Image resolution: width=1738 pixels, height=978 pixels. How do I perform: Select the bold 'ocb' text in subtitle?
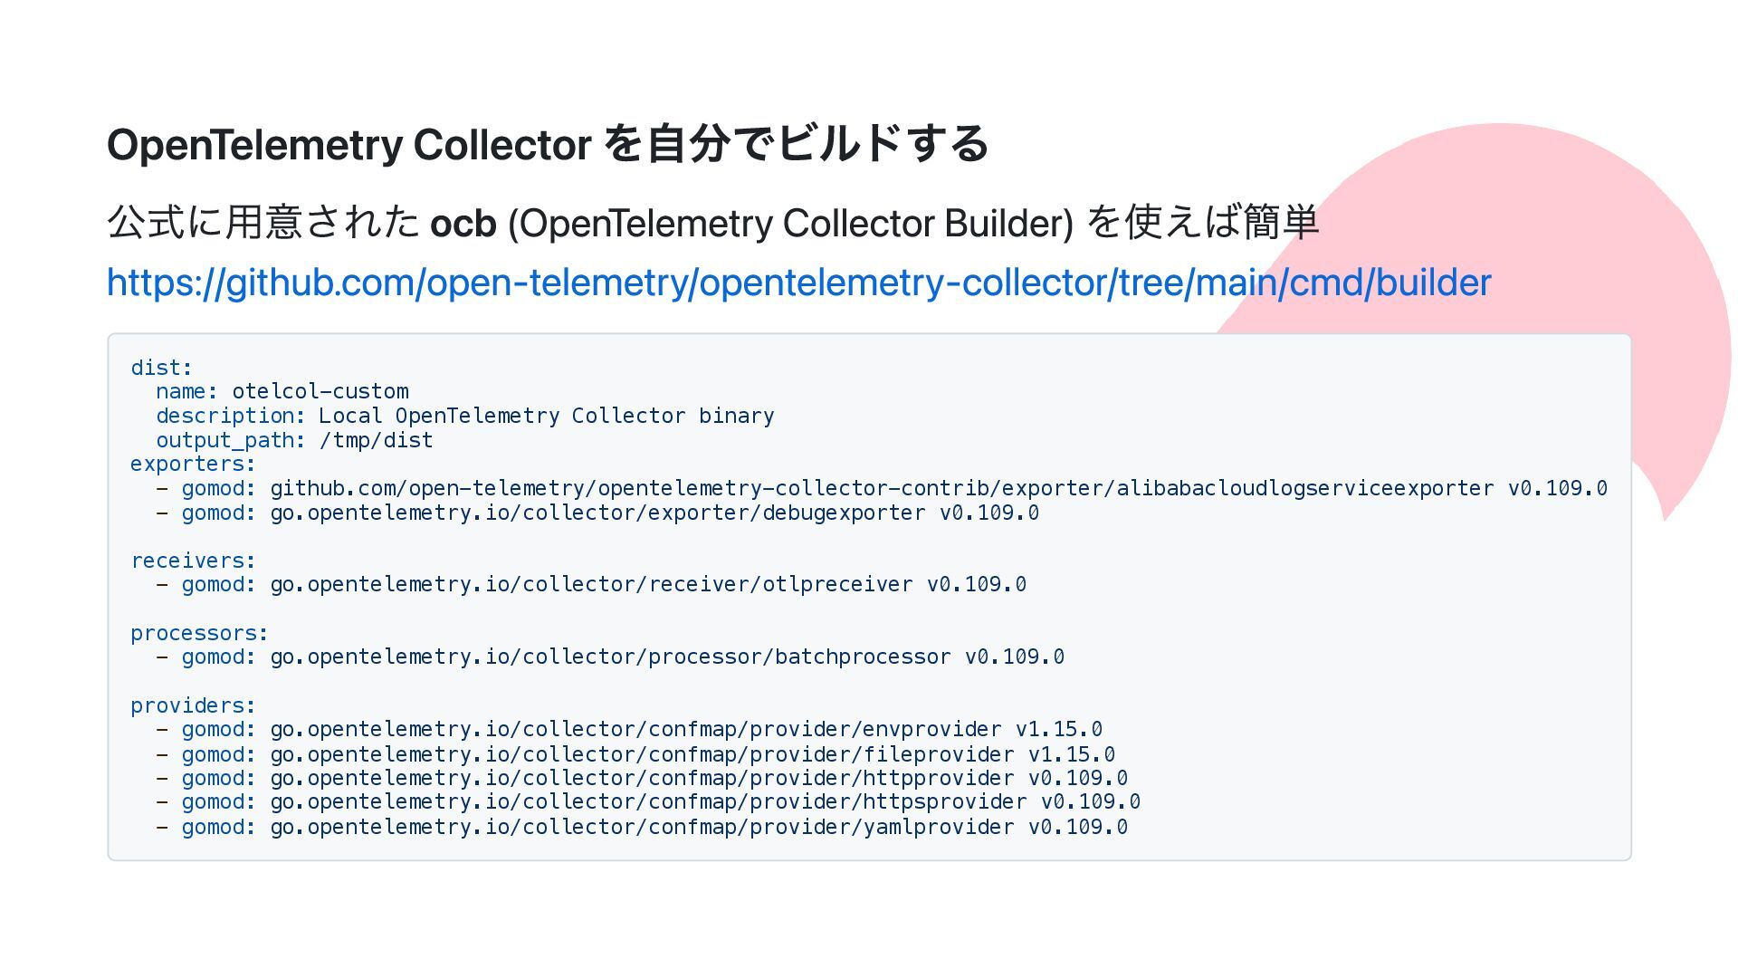coord(463,223)
